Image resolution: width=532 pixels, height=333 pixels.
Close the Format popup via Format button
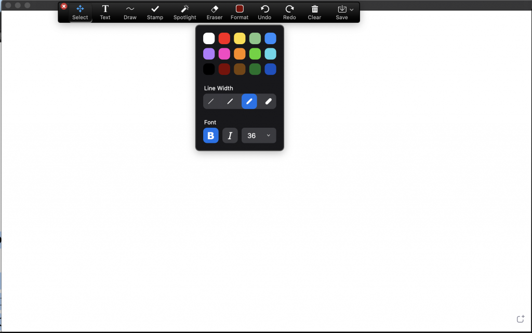[x=240, y=12]
